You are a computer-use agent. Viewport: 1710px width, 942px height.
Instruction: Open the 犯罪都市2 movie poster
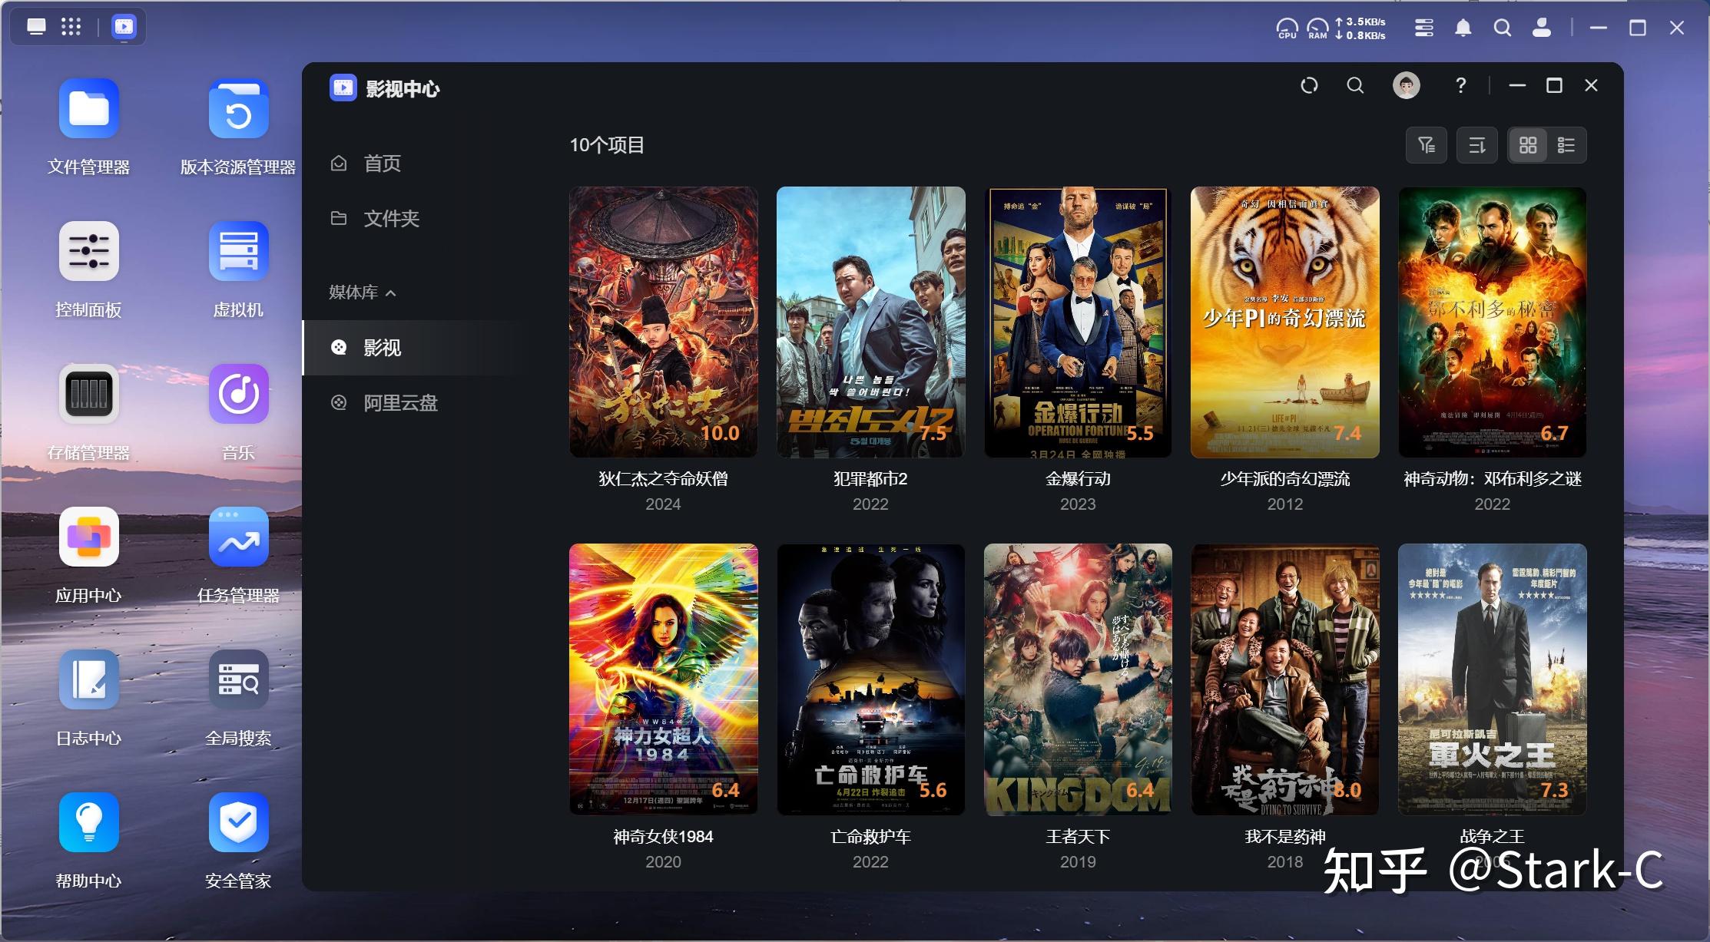(x=870, y=322)
